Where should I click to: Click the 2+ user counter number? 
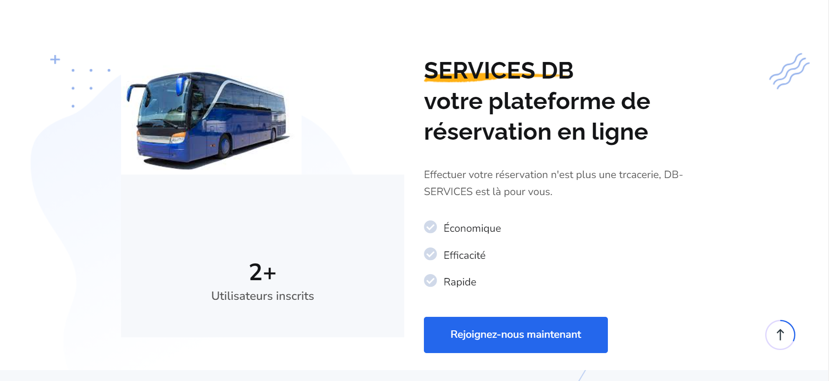(x=262, y=272)
